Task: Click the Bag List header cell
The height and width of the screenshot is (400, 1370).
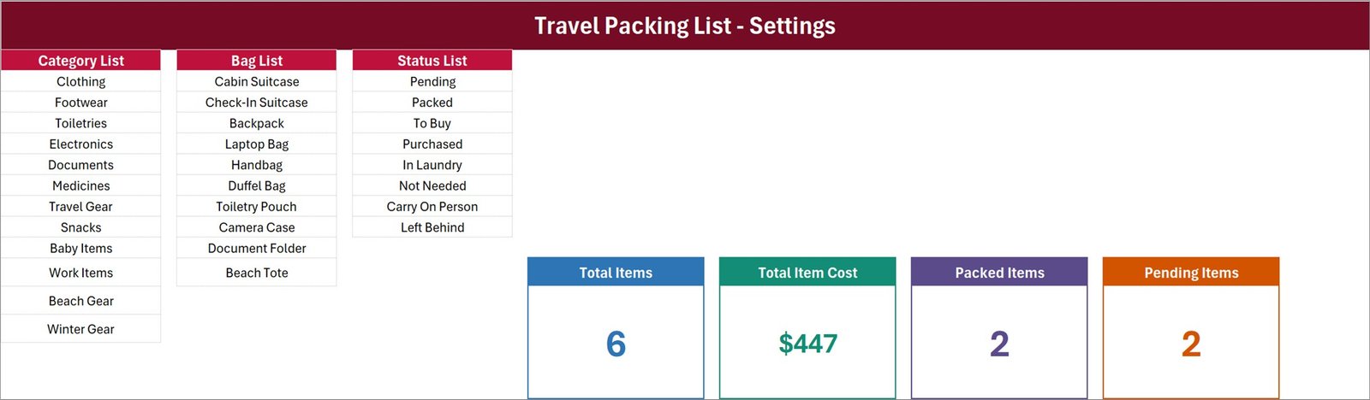Action: pos(257,61)
